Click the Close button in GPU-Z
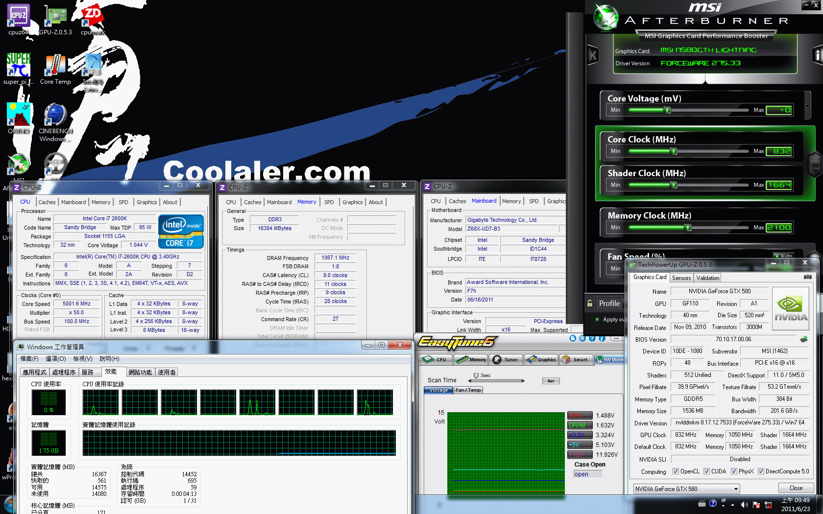The image size is (823, 514). 796,488
